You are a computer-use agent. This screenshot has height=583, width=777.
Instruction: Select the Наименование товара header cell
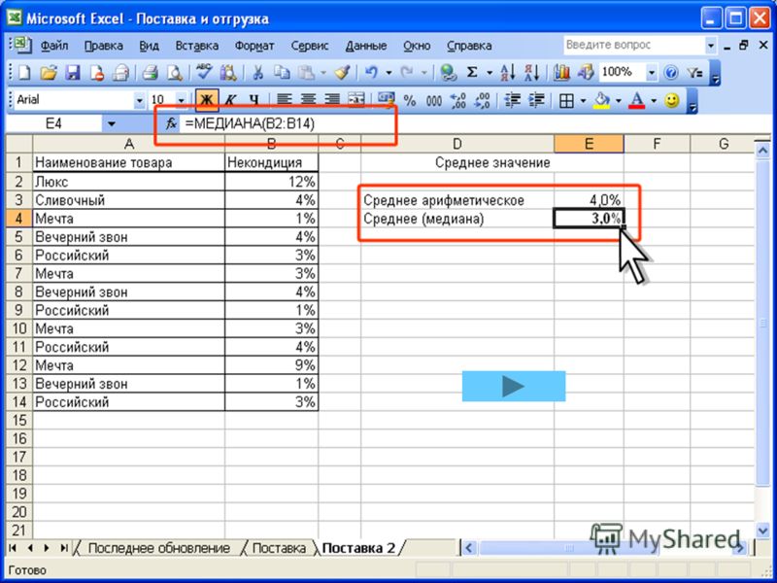pos(129,162)
